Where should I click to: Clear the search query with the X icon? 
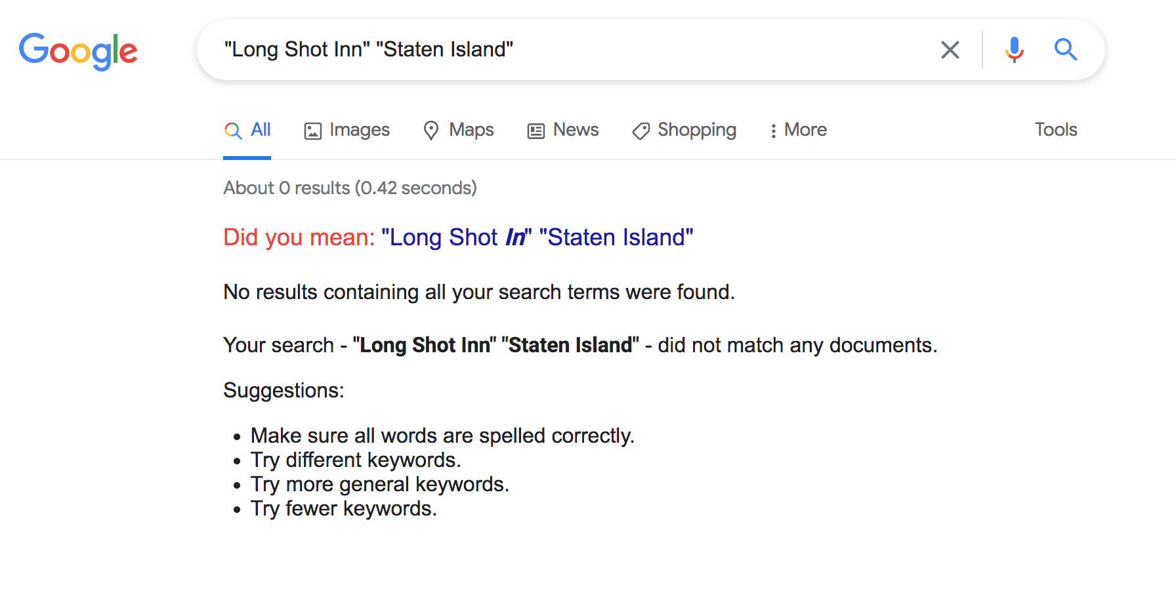(950, 50)
